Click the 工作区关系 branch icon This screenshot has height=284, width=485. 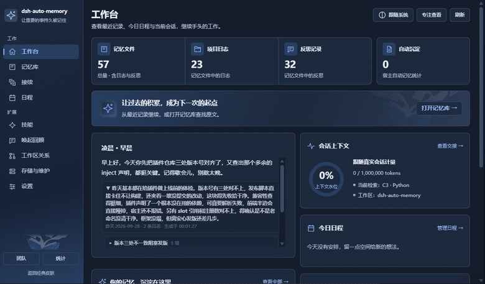tap(12, 156)
